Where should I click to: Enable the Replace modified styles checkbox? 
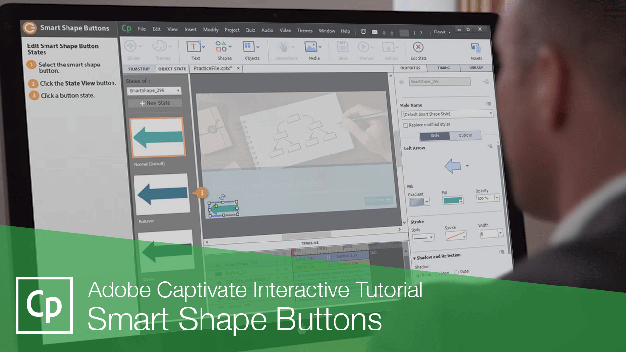tap(405, 125)
